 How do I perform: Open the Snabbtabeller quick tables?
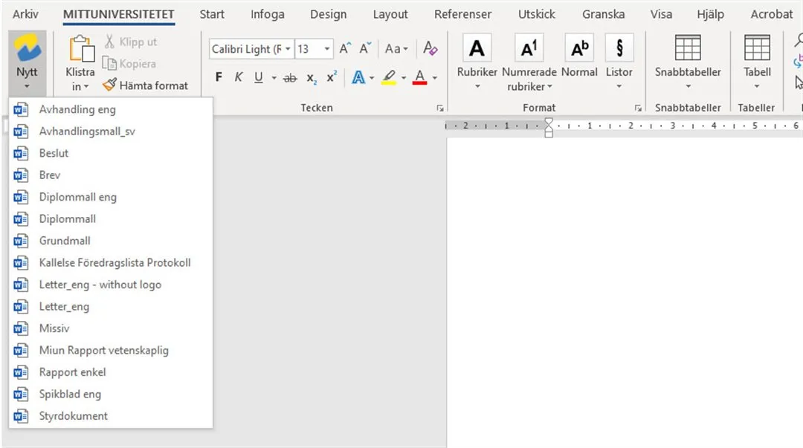point(688,49)
